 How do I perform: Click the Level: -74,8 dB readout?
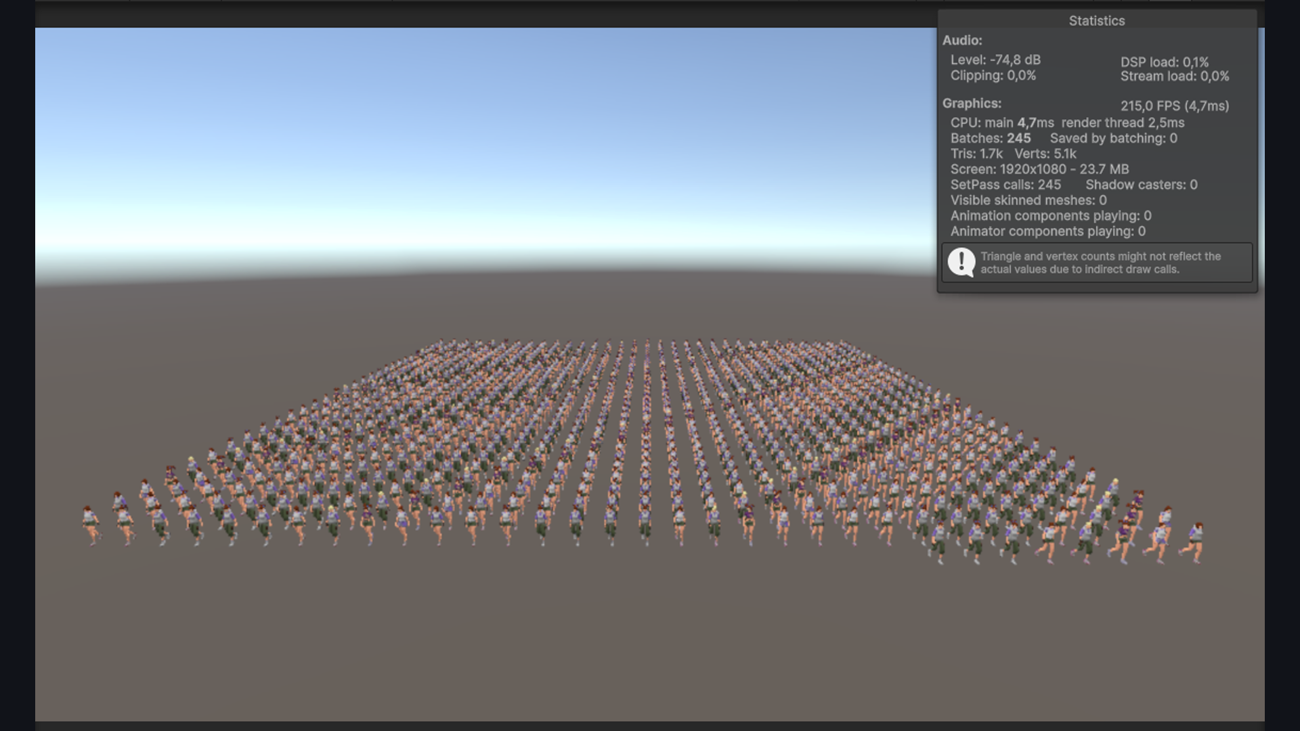pyautogui.click(x=995, y=60)
